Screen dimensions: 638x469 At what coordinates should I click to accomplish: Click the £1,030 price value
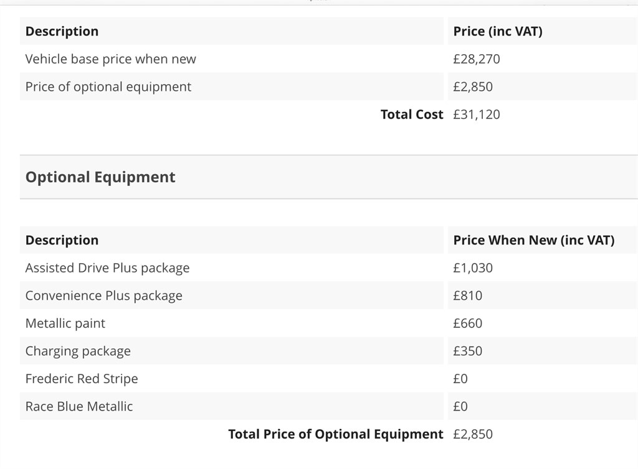tap(473, 268)
